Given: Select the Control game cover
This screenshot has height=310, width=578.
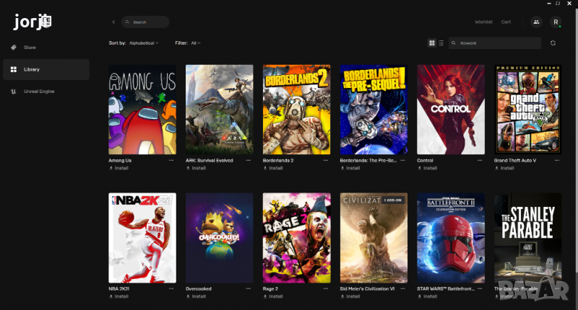Looking at the screenshot, I should pos(451,110).
